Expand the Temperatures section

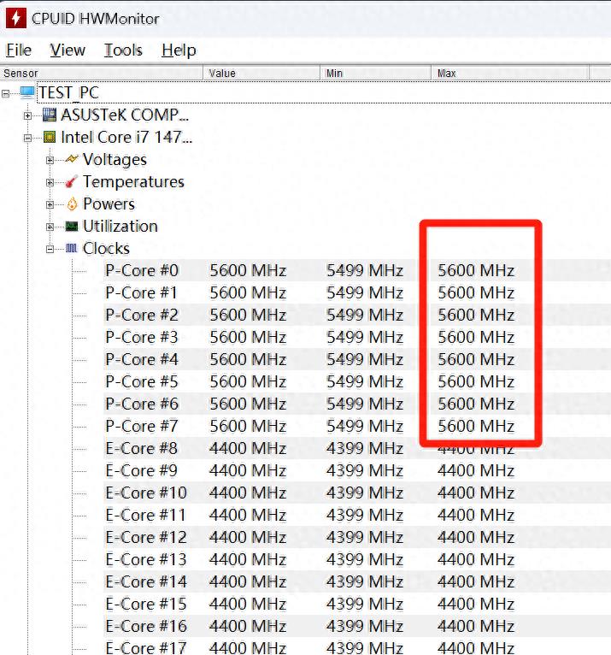(x=50, y=182)
